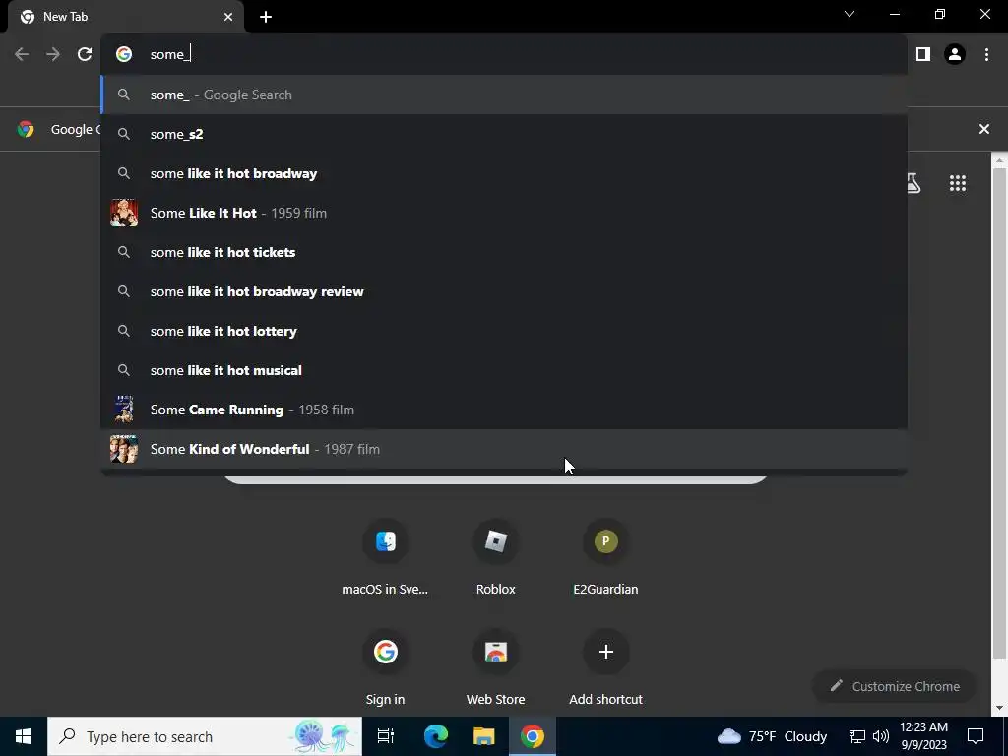Dismiss the Google Chrome info bar

(984, 129)
